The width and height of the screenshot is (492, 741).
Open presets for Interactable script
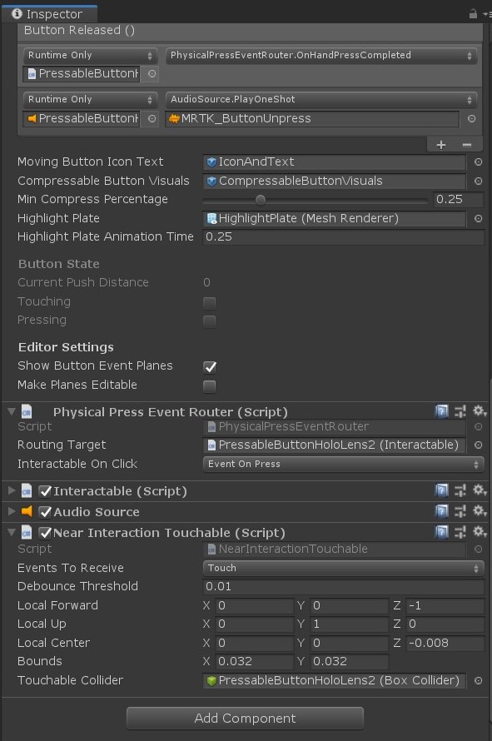click(460, 491)
